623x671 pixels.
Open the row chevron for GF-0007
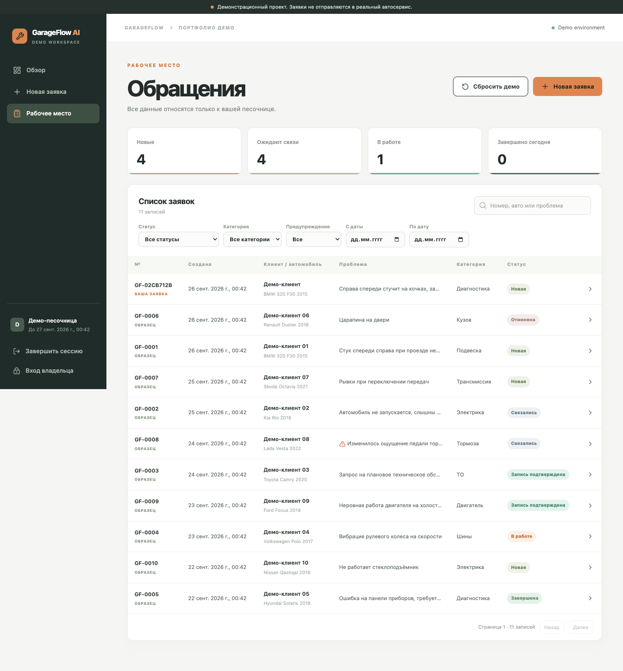coord(590,382)
